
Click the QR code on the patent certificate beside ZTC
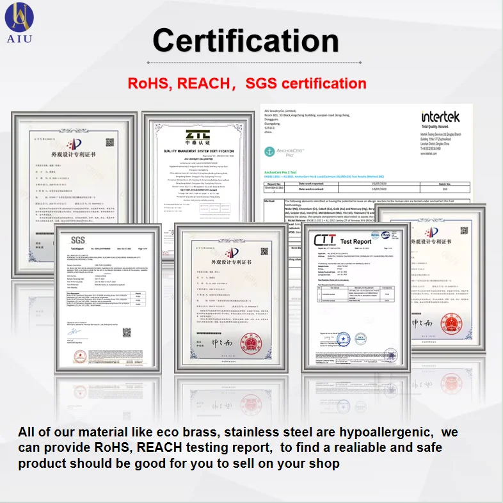[109, 142]
